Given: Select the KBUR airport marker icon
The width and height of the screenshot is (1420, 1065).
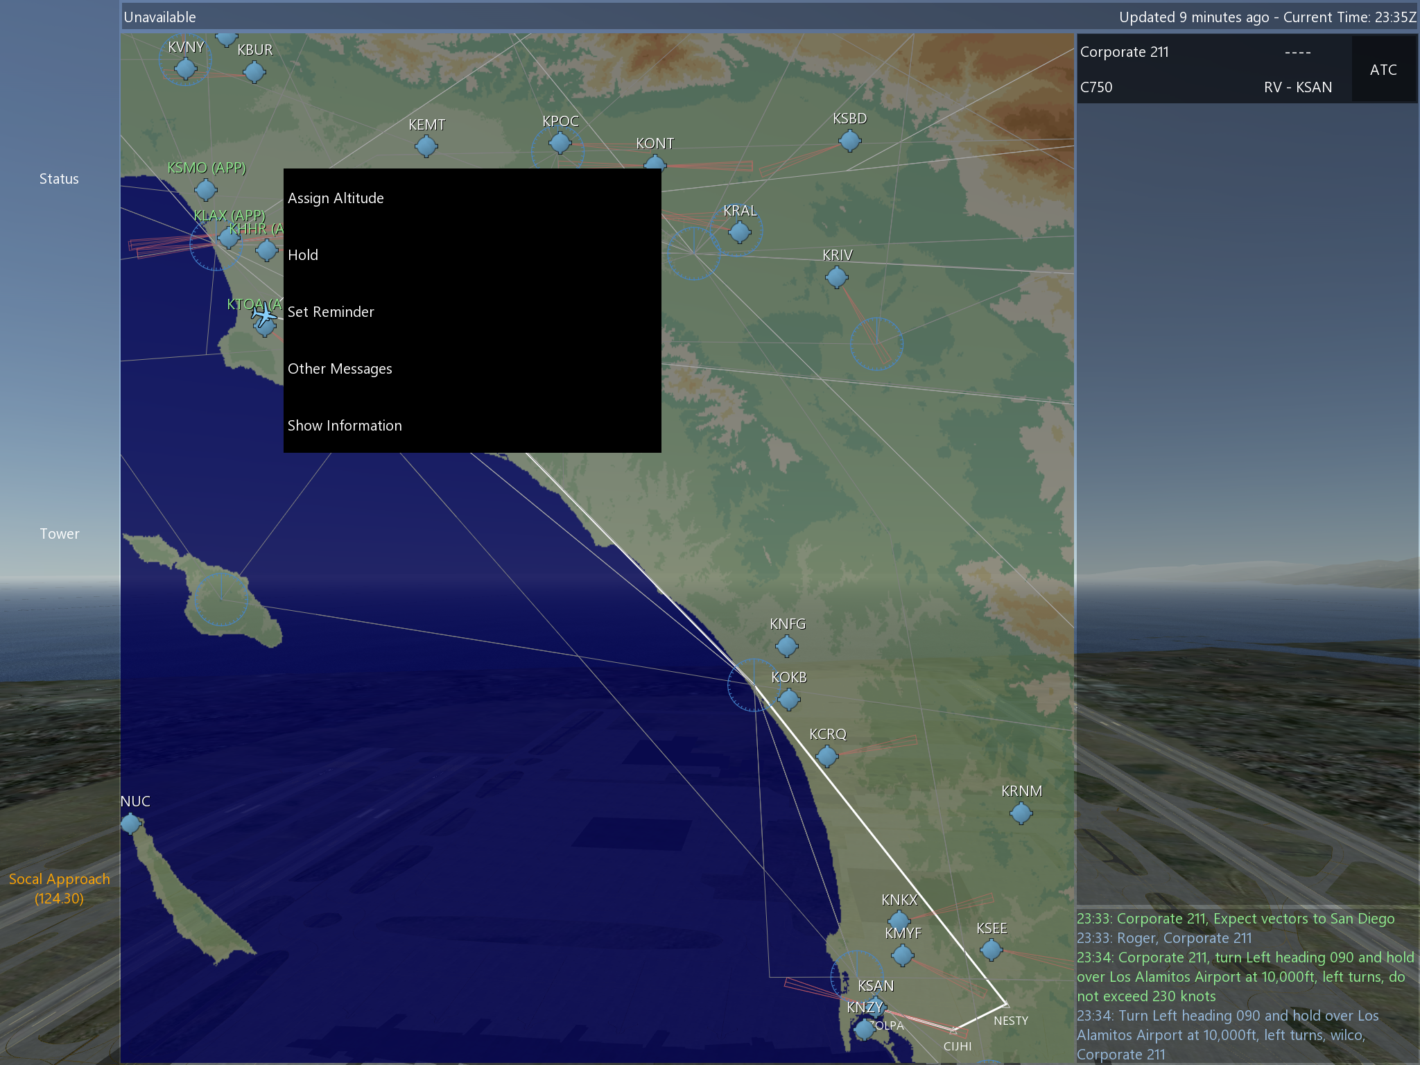Looking at the screenshot, I should [254, 71].
